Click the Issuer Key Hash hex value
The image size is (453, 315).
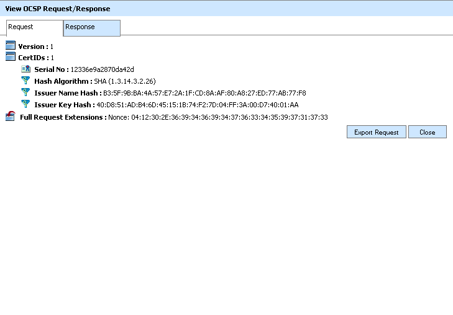coord(198,105)
